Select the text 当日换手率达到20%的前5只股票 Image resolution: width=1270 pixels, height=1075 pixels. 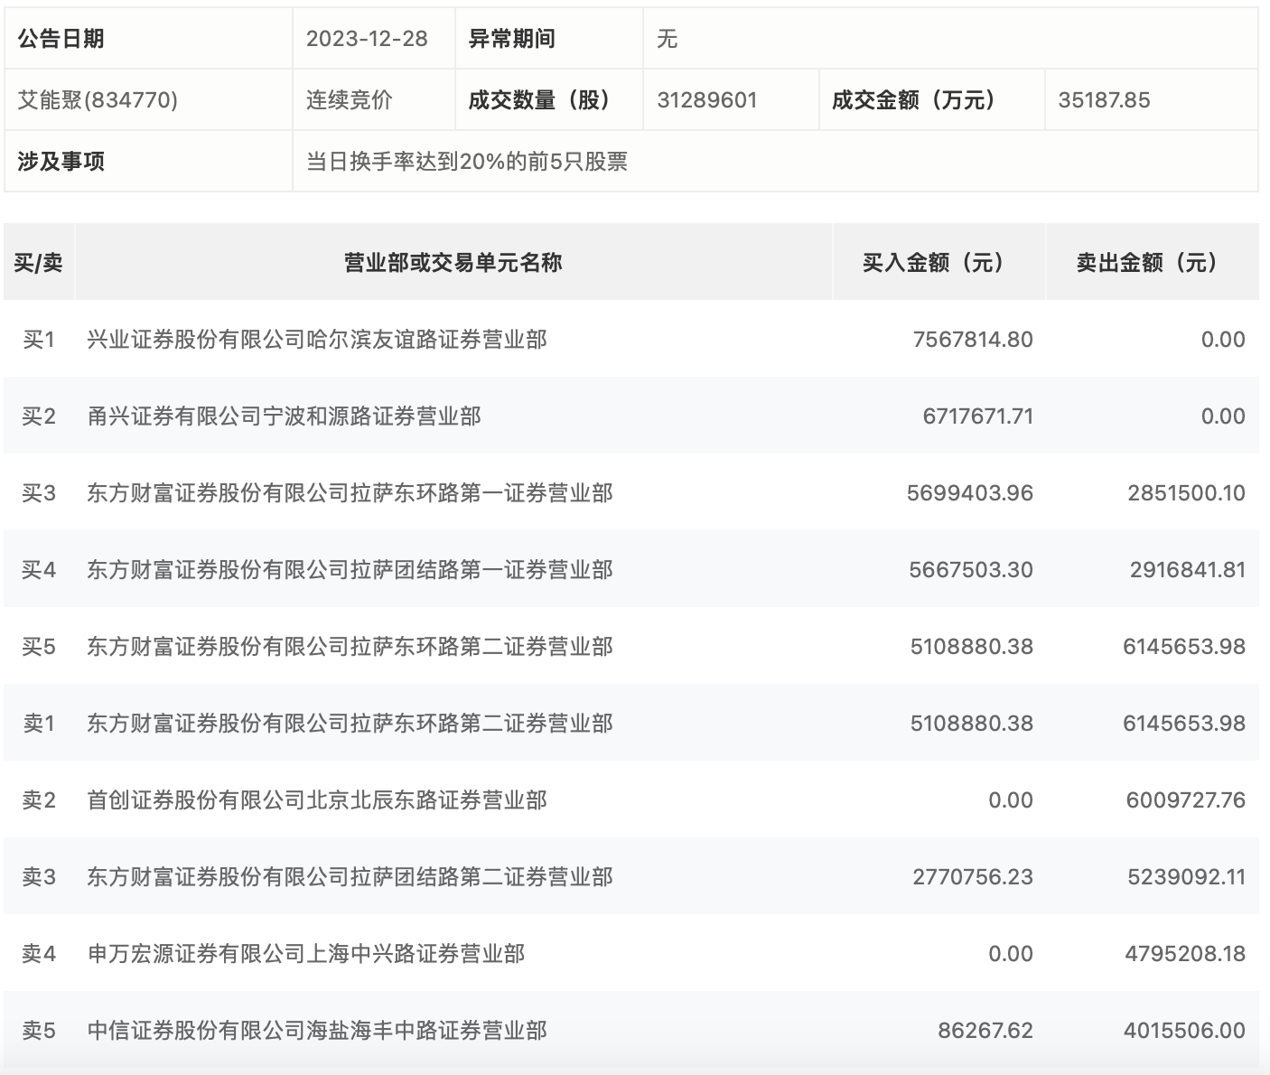point(467,161)
